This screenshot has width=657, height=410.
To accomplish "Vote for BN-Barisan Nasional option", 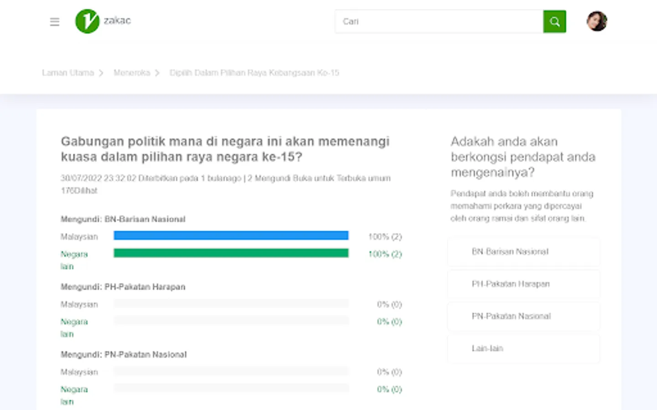I will pos(524,251).
